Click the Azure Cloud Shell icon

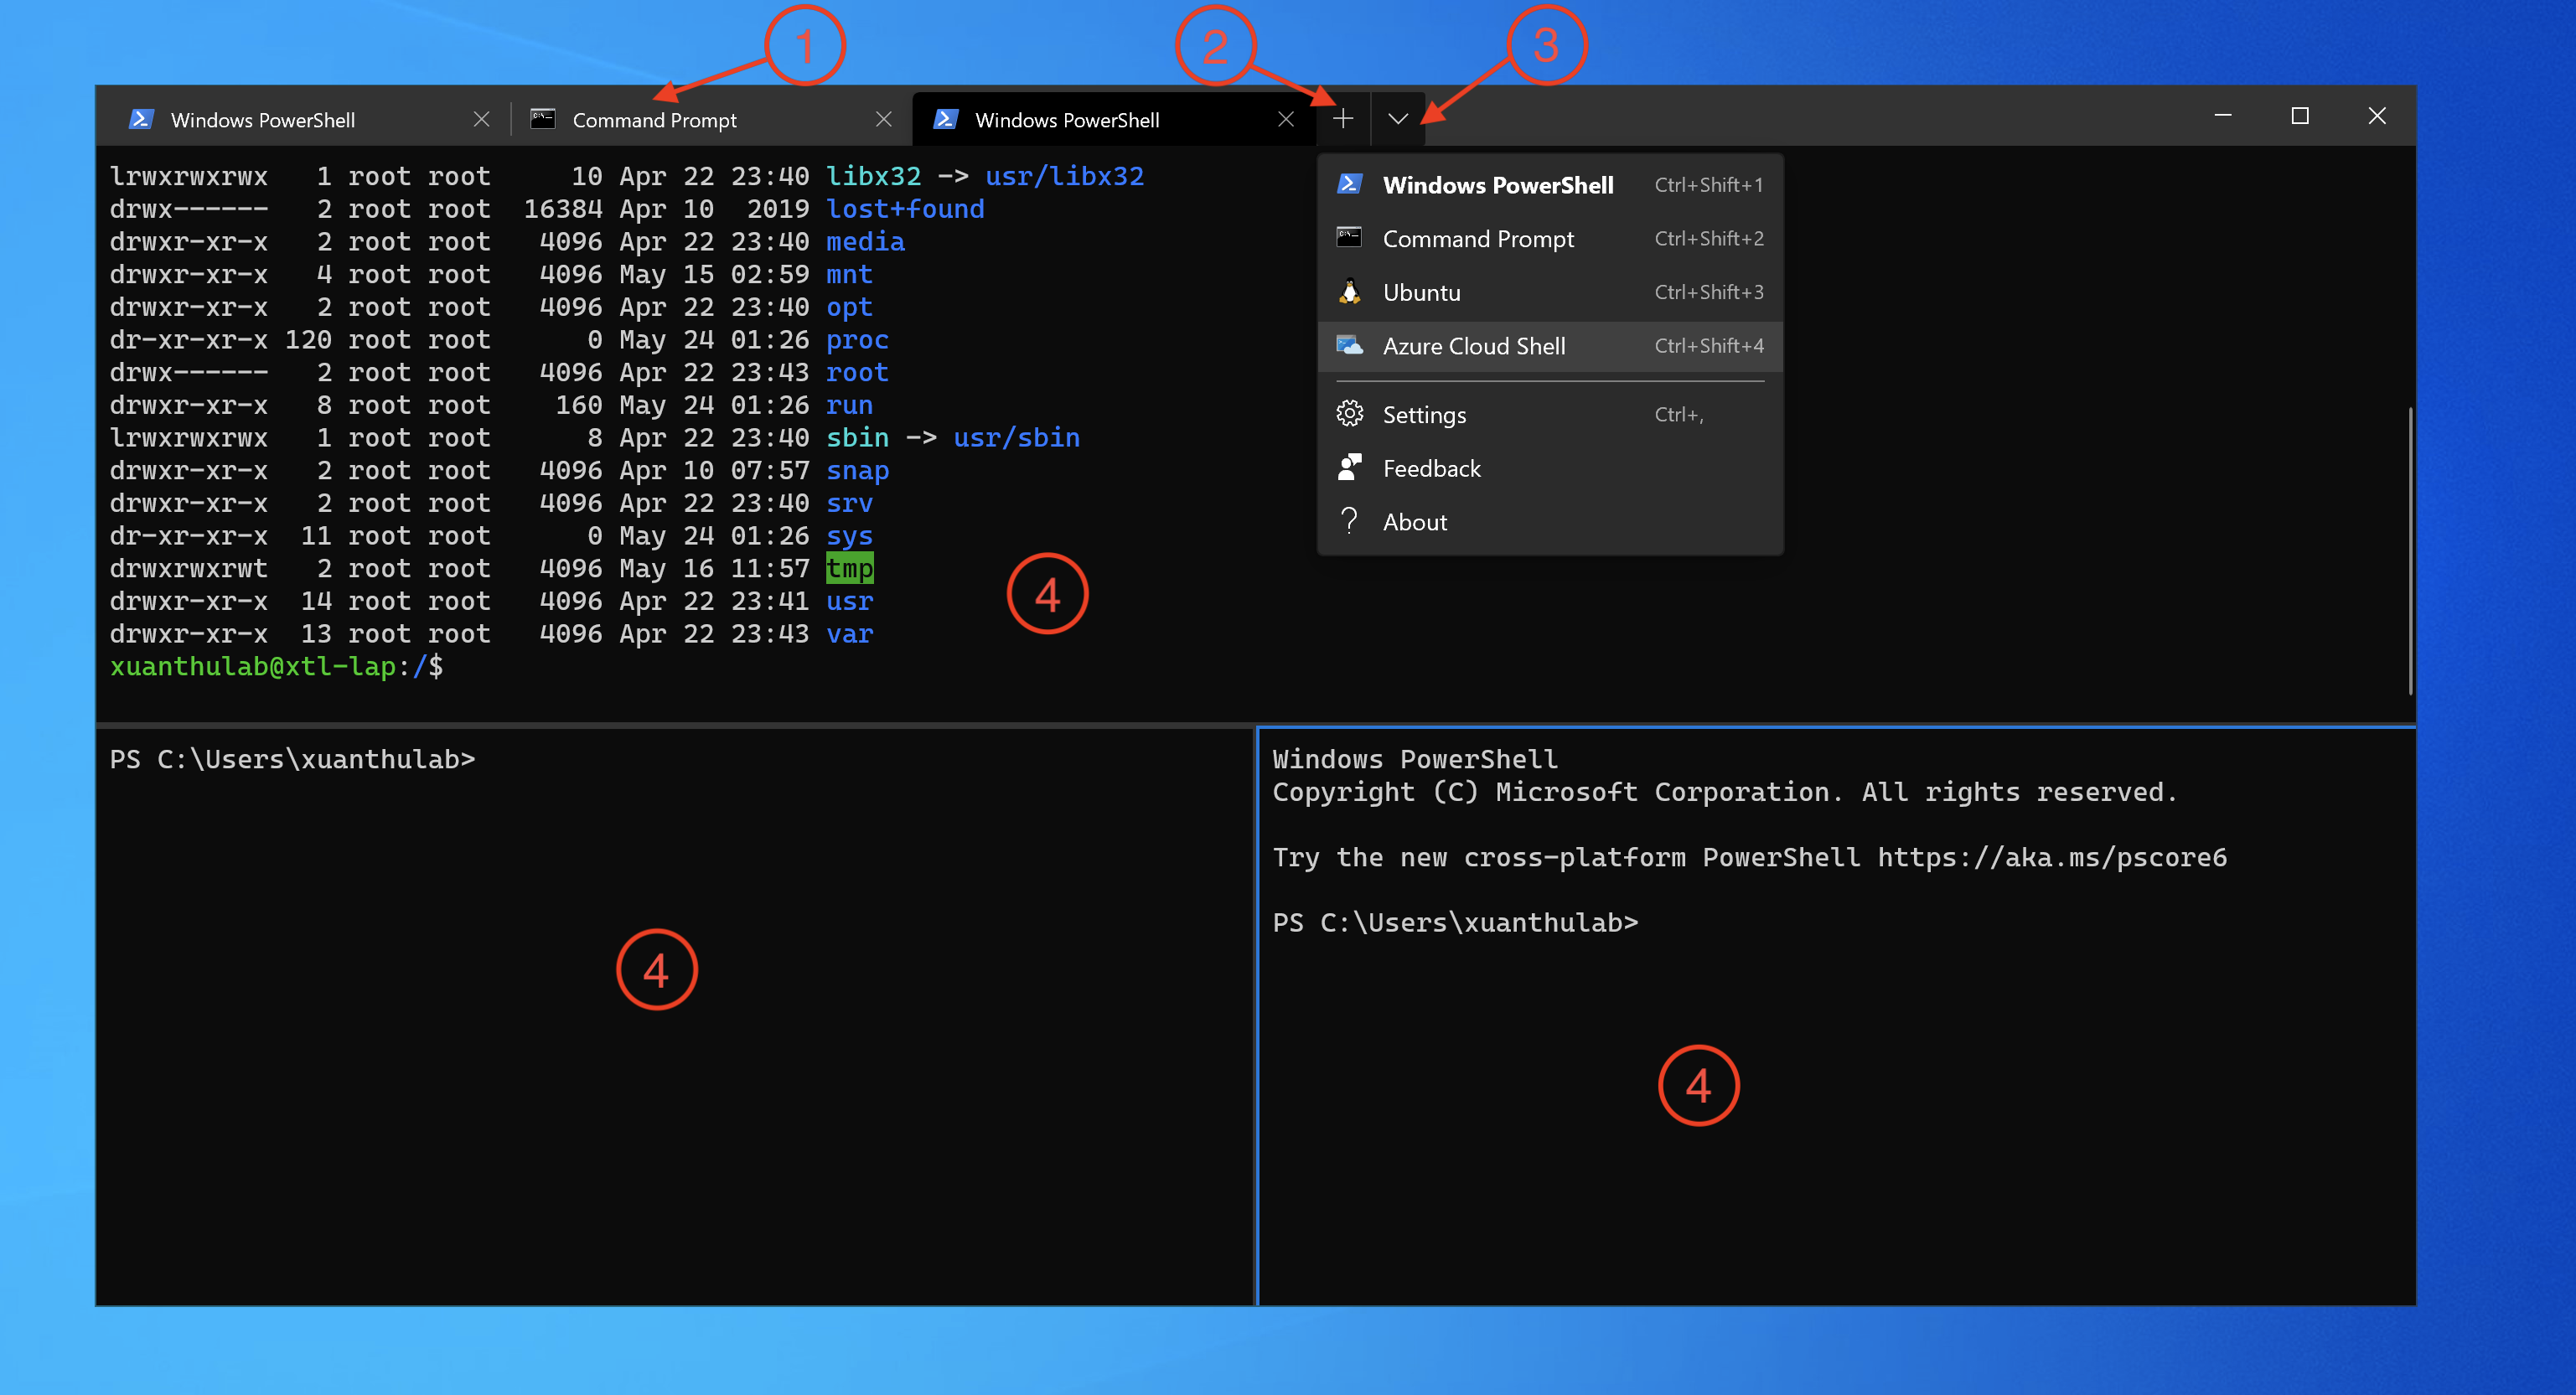pyautogui.click(x=1349, y=346)
